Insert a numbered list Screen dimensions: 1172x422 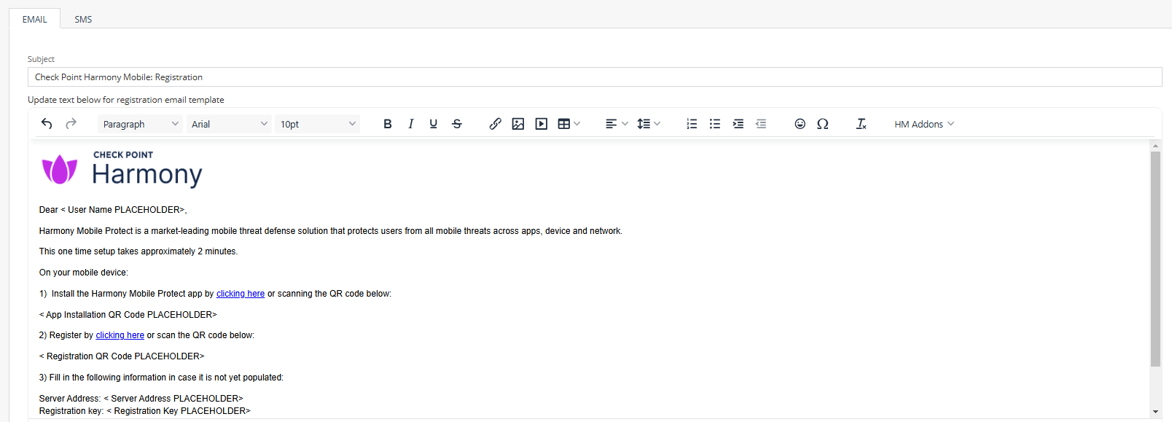pyautogui.click(x=692, y=124)
